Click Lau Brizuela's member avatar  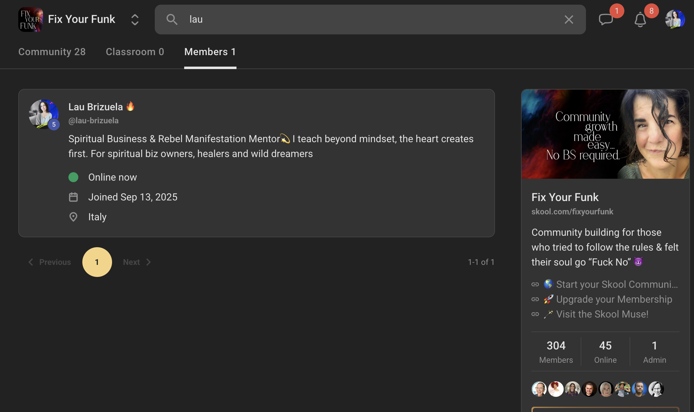[x=44, y=114]
